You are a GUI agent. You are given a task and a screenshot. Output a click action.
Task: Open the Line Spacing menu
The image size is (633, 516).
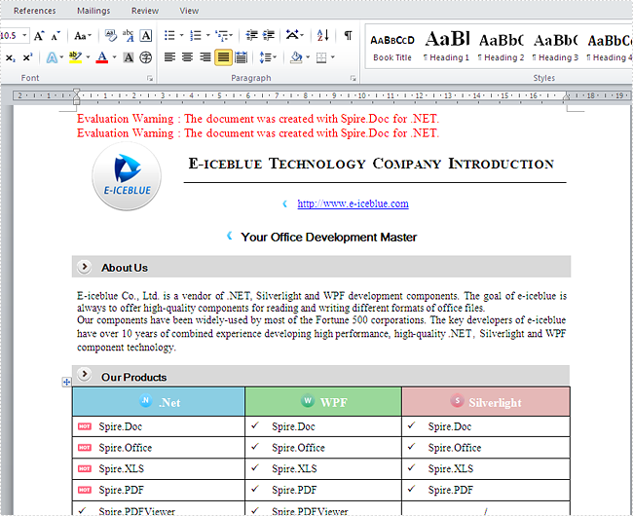pyautogui.click(x=268, y=57)
